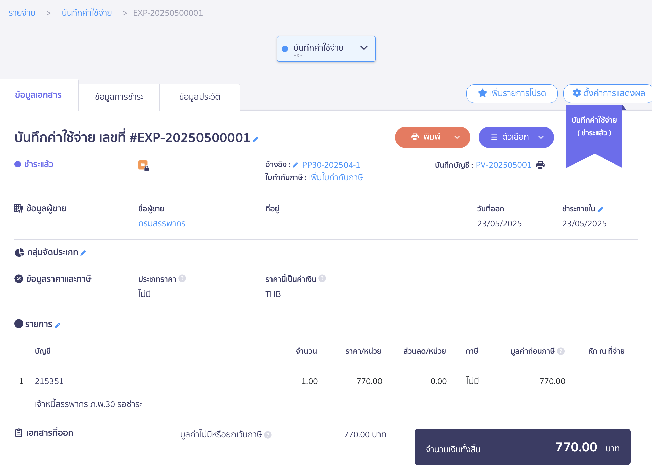Image resolution: width=652 pixels, height=475 pixels.
Task: Click the orange locked note icon
Action: tap(144, 165)
